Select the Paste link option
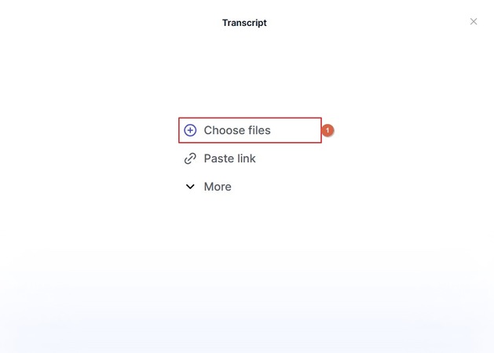The width and height of the screenshot is (494, 353). (x=229, y=158)
